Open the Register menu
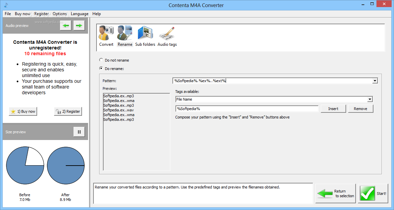The image size is (394, 210). 41,14
